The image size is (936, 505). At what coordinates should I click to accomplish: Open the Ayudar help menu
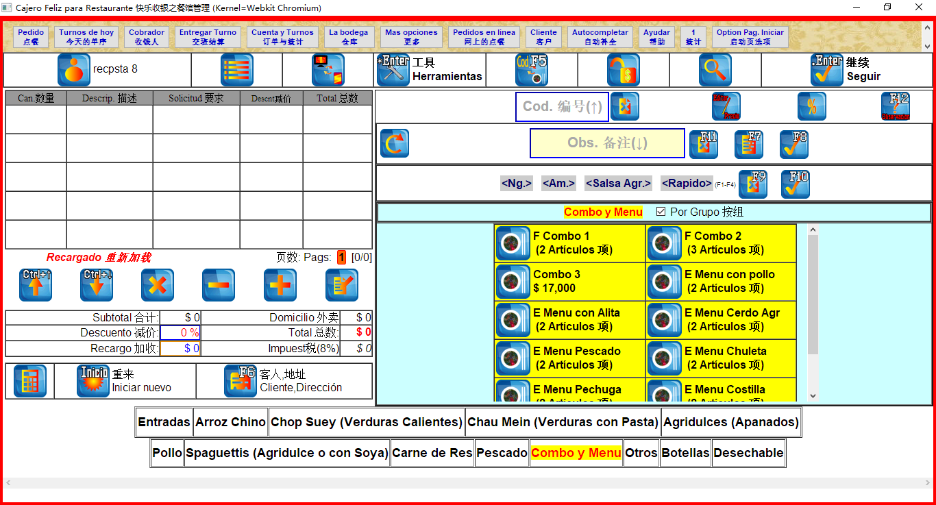click(x=656, y=37)
